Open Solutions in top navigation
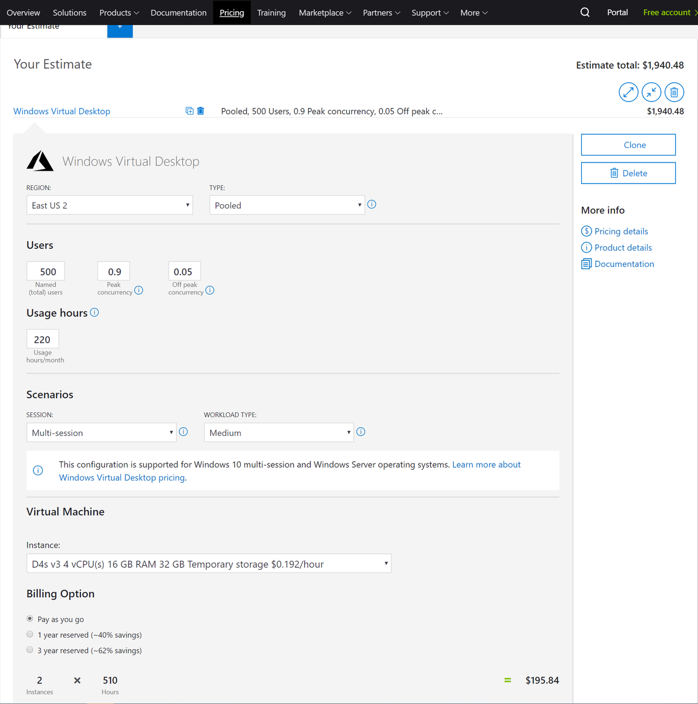The image size is (698, 704). (x=69, y=12)
